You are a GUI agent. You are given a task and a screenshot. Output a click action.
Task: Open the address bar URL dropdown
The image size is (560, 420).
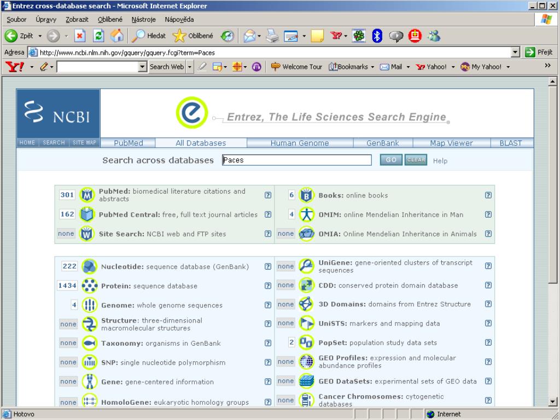tap(515, 52)
